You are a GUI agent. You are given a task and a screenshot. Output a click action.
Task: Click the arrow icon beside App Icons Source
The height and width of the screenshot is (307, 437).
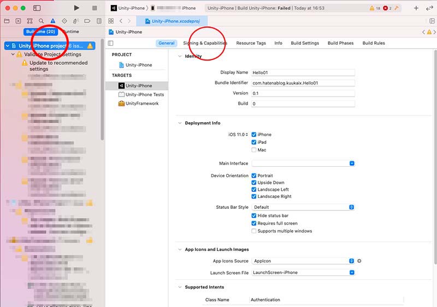click(x=359, y=261)
